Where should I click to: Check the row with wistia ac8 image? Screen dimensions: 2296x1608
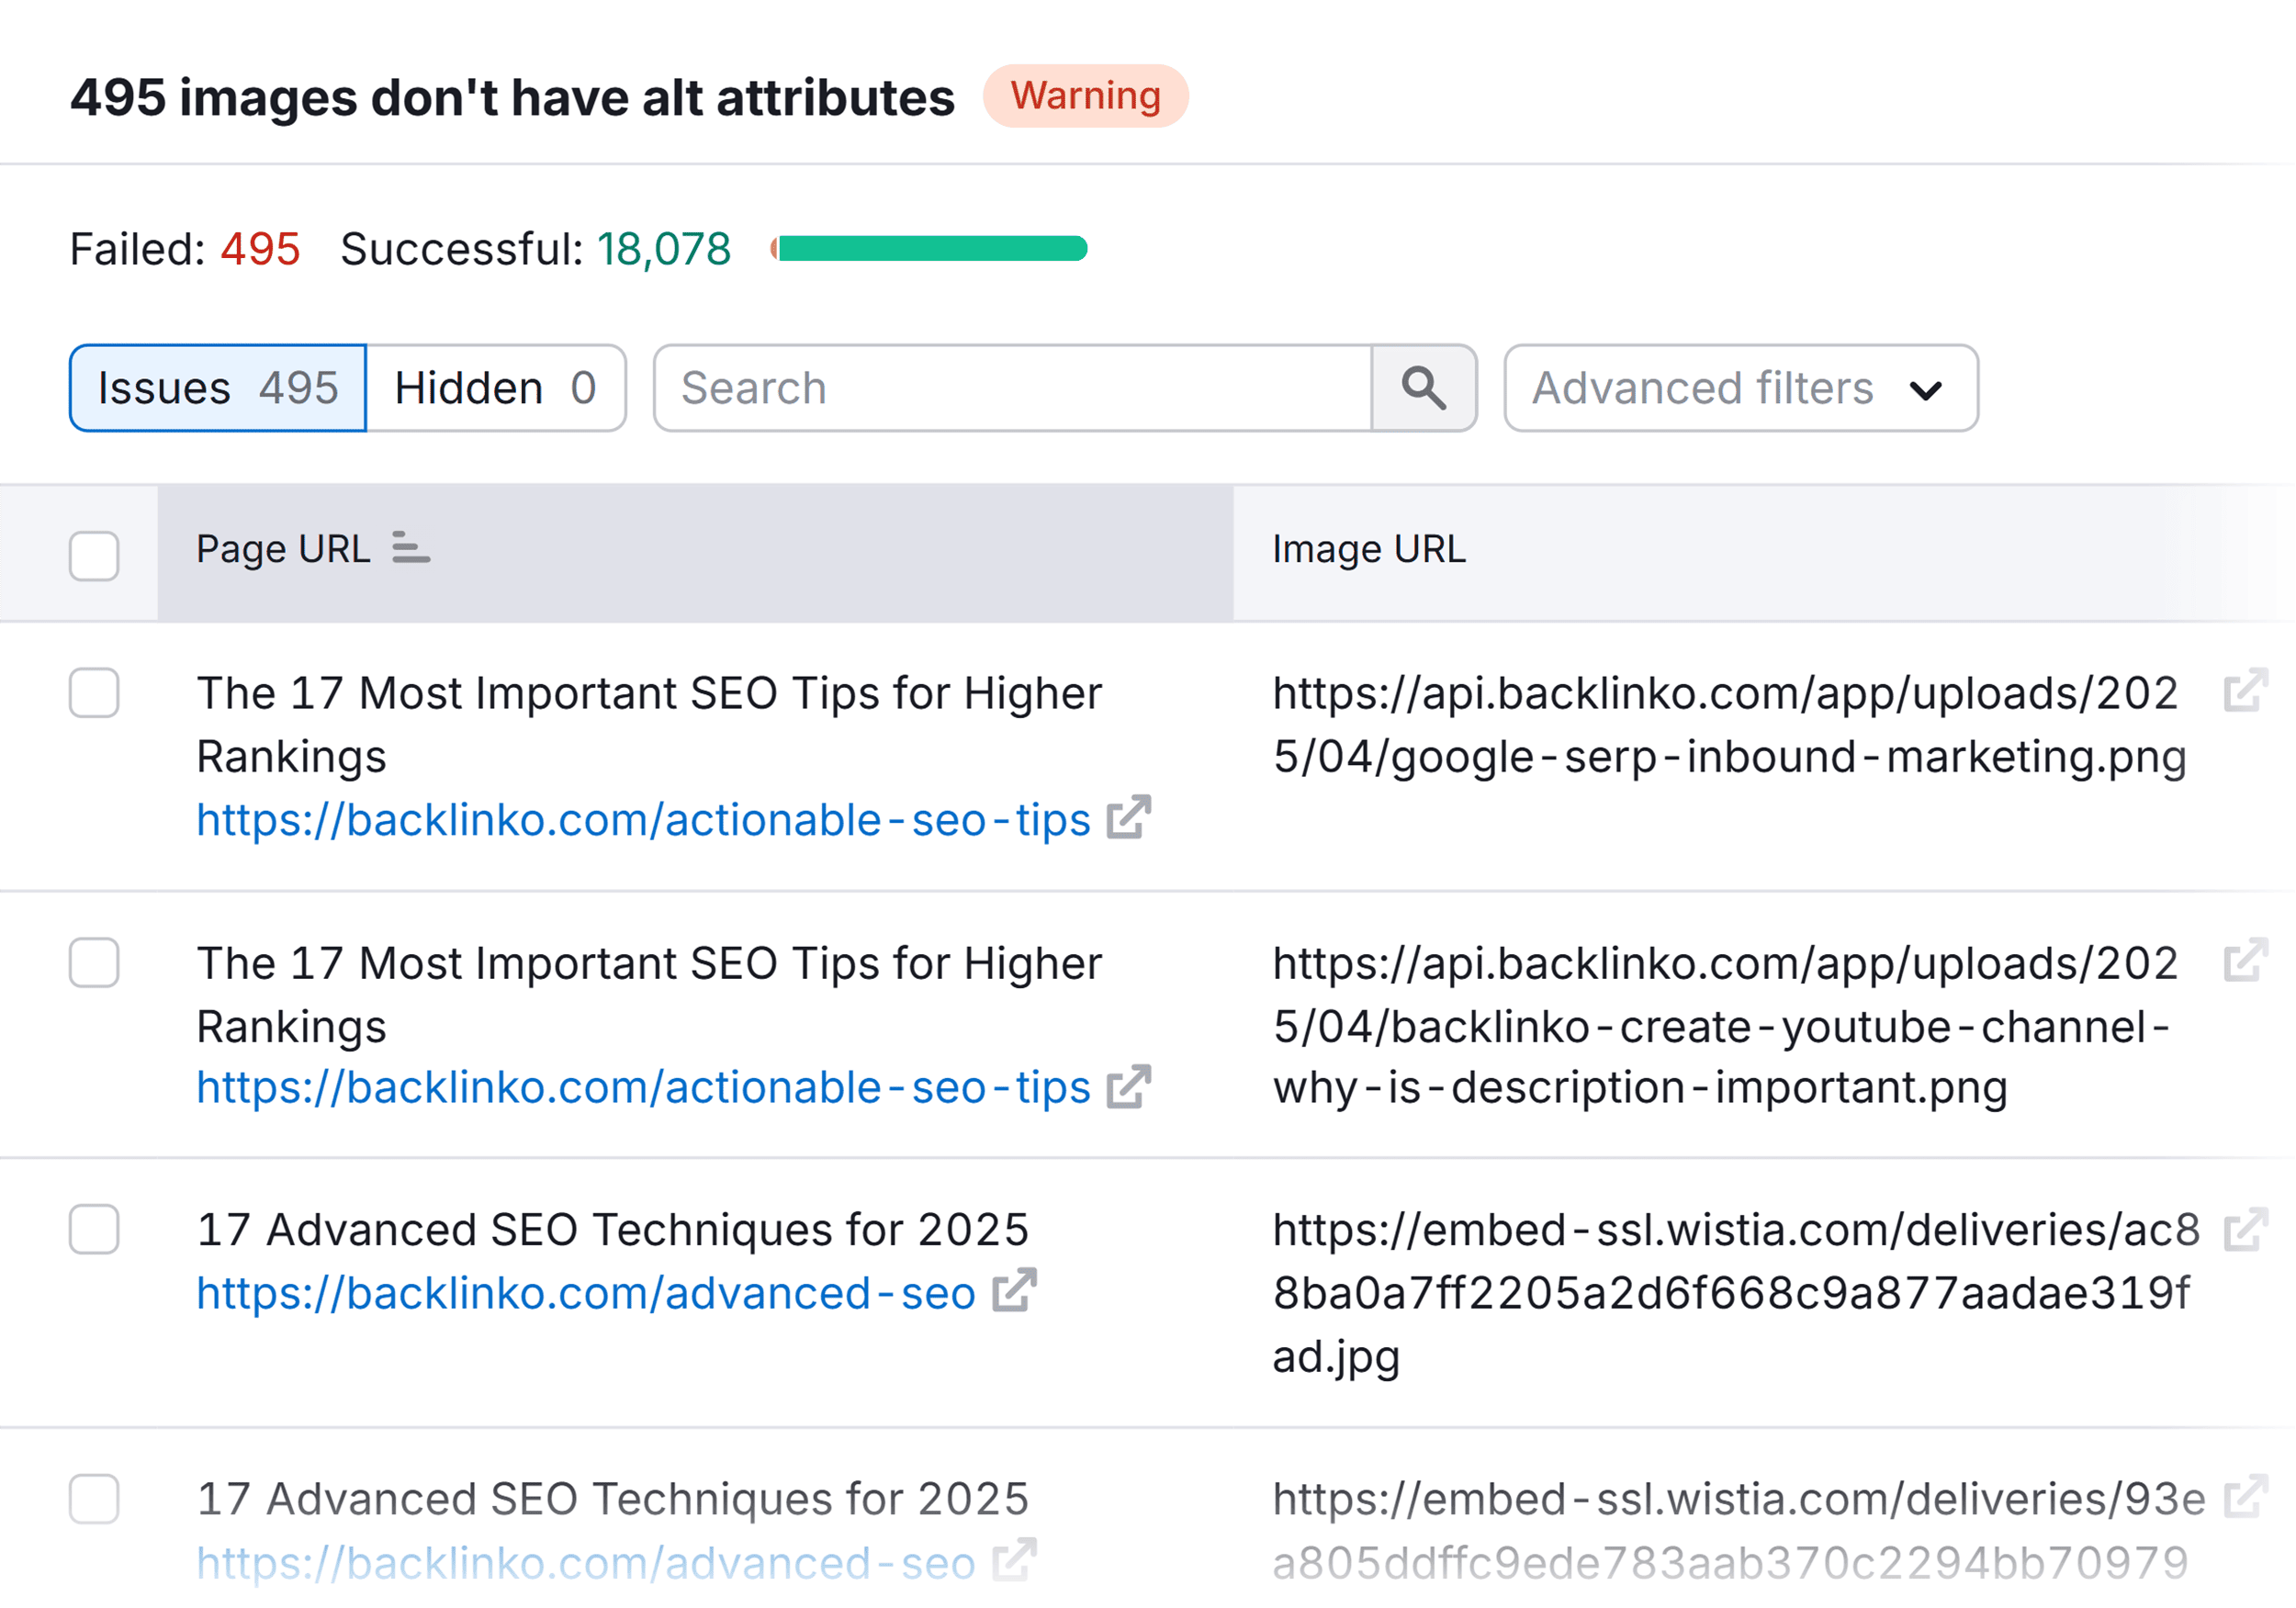point(94,1229)
